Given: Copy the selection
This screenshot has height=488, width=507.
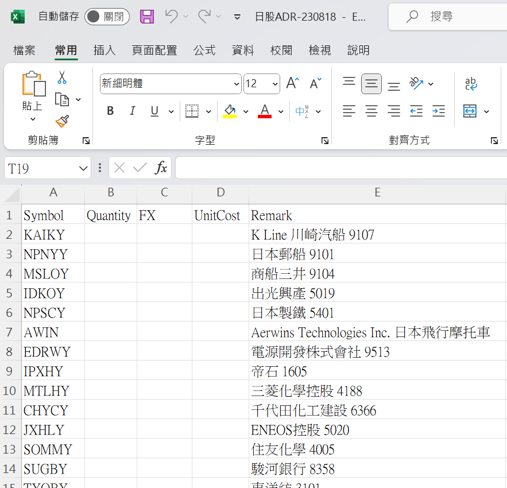Looking at the screenshot, I should (x=62, y=99).
